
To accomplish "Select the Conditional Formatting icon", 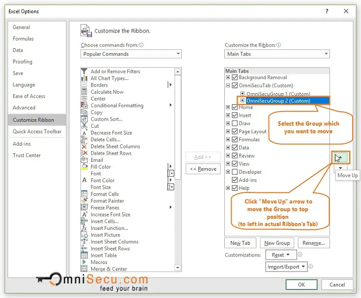I will pos(84,105).
